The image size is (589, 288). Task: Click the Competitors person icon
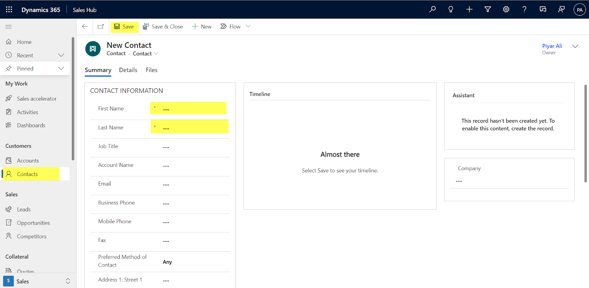[x=9, y=236]
